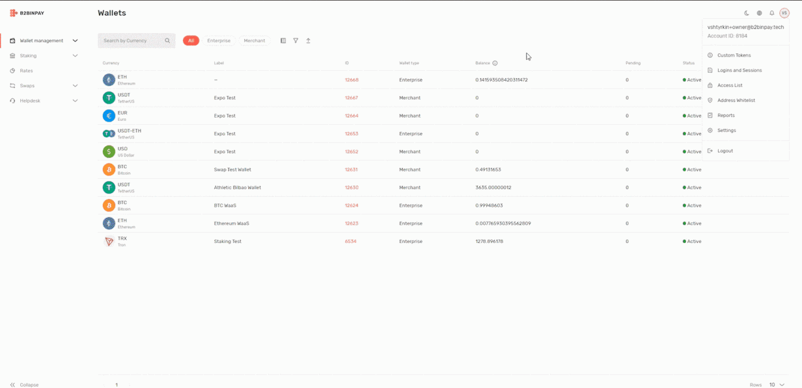Select the All filter pill
Viewport: 802px width, 388px height.
(191, 40)
